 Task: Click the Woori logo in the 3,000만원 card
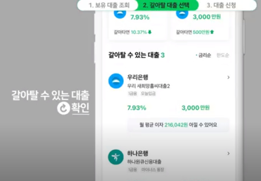(x=182, y=14)
